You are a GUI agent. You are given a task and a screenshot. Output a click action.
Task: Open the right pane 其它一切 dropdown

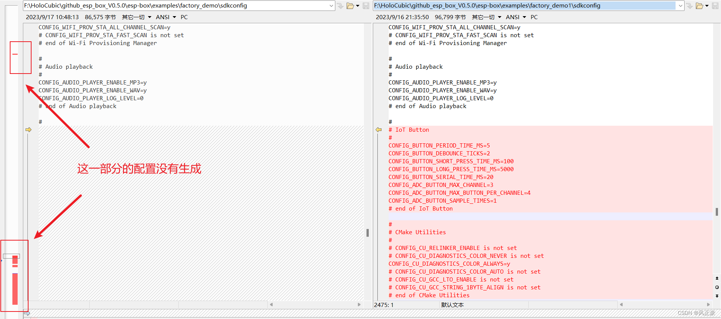(487, 17)
